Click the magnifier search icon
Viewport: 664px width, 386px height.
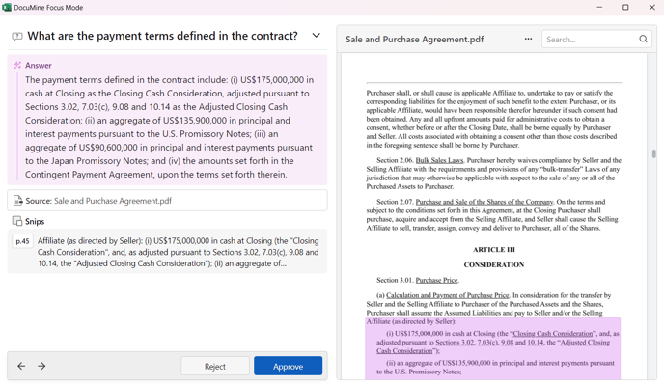coord(643,39)
